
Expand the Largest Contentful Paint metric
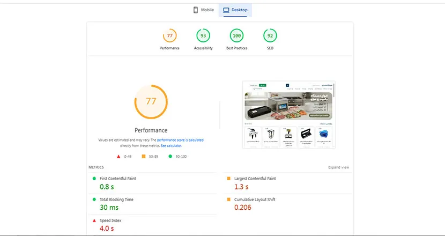point(255,178)
